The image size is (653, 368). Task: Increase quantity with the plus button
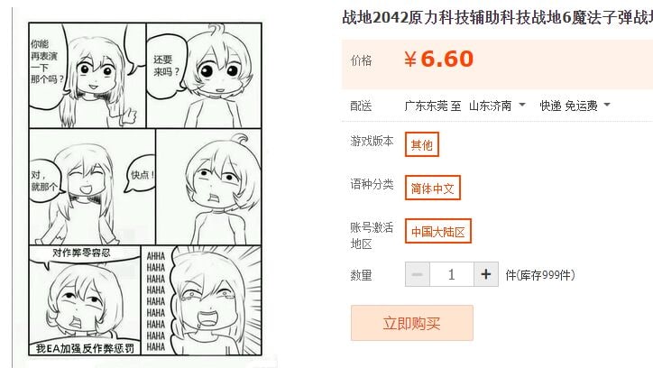pyautogui.click(x=485, y=274)
